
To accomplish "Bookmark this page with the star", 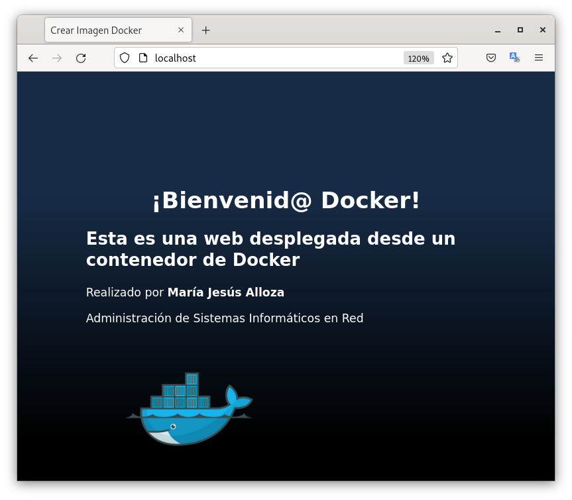I will tap(447, 58).
